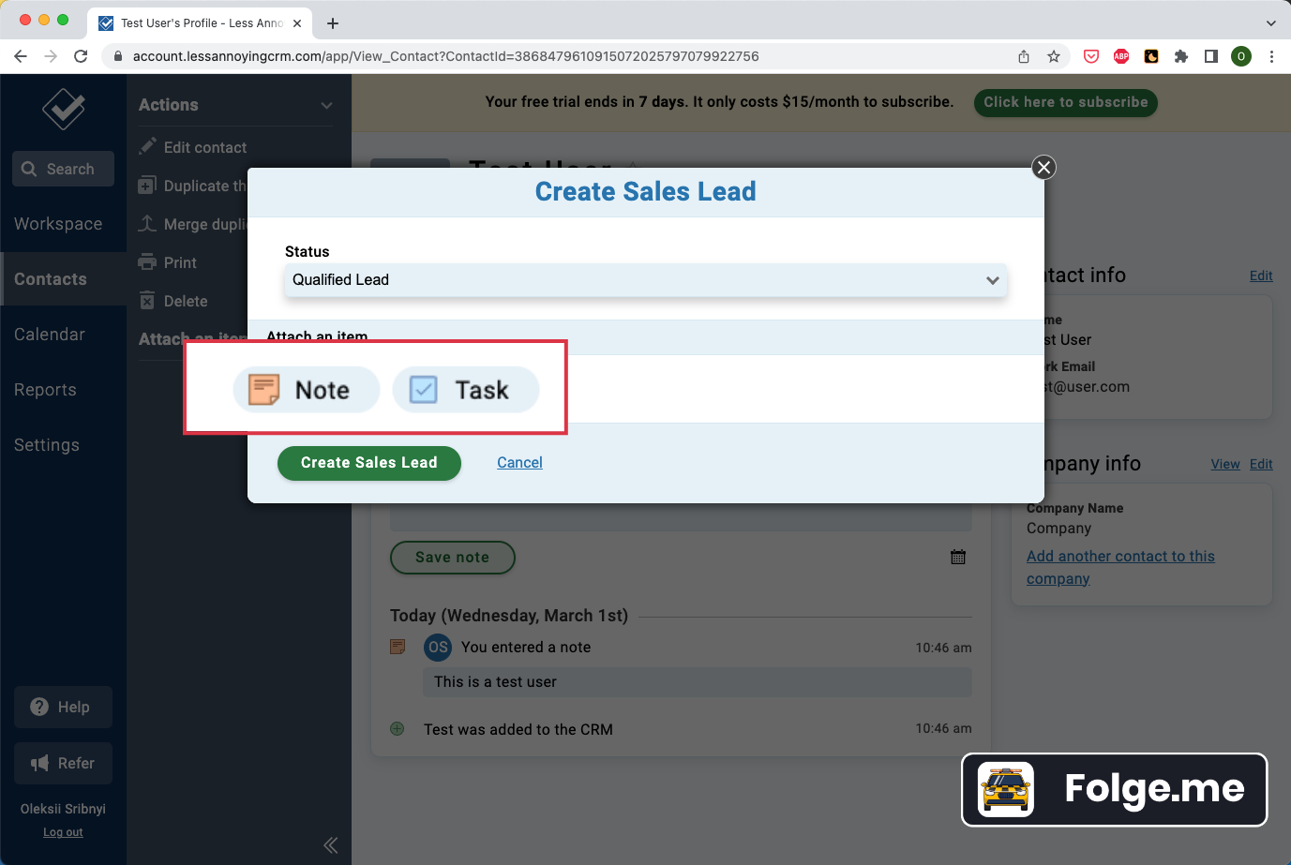
Task: Bookmark this page with star icon
Action: point(1054,56)
